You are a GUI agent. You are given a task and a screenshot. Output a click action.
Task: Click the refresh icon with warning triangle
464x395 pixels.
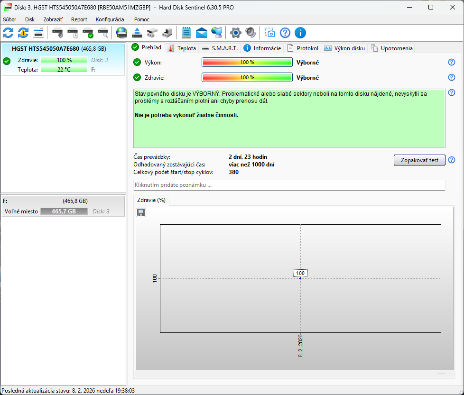pos(23,33)
